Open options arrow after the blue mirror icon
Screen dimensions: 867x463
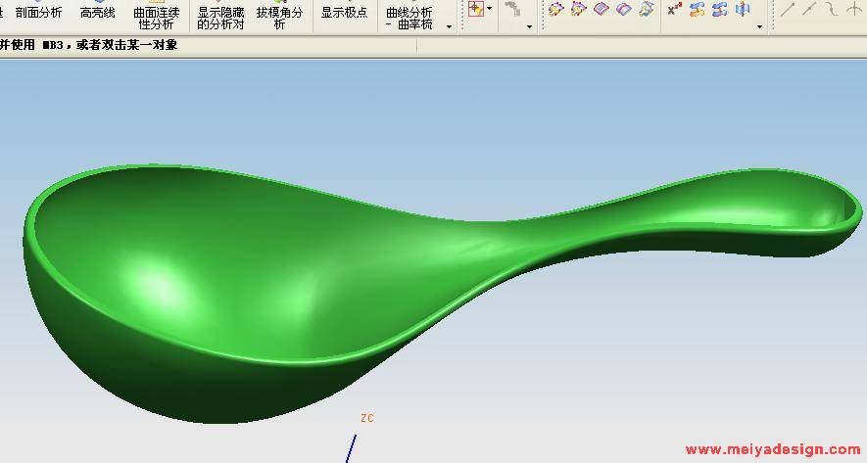coord(759,26)
